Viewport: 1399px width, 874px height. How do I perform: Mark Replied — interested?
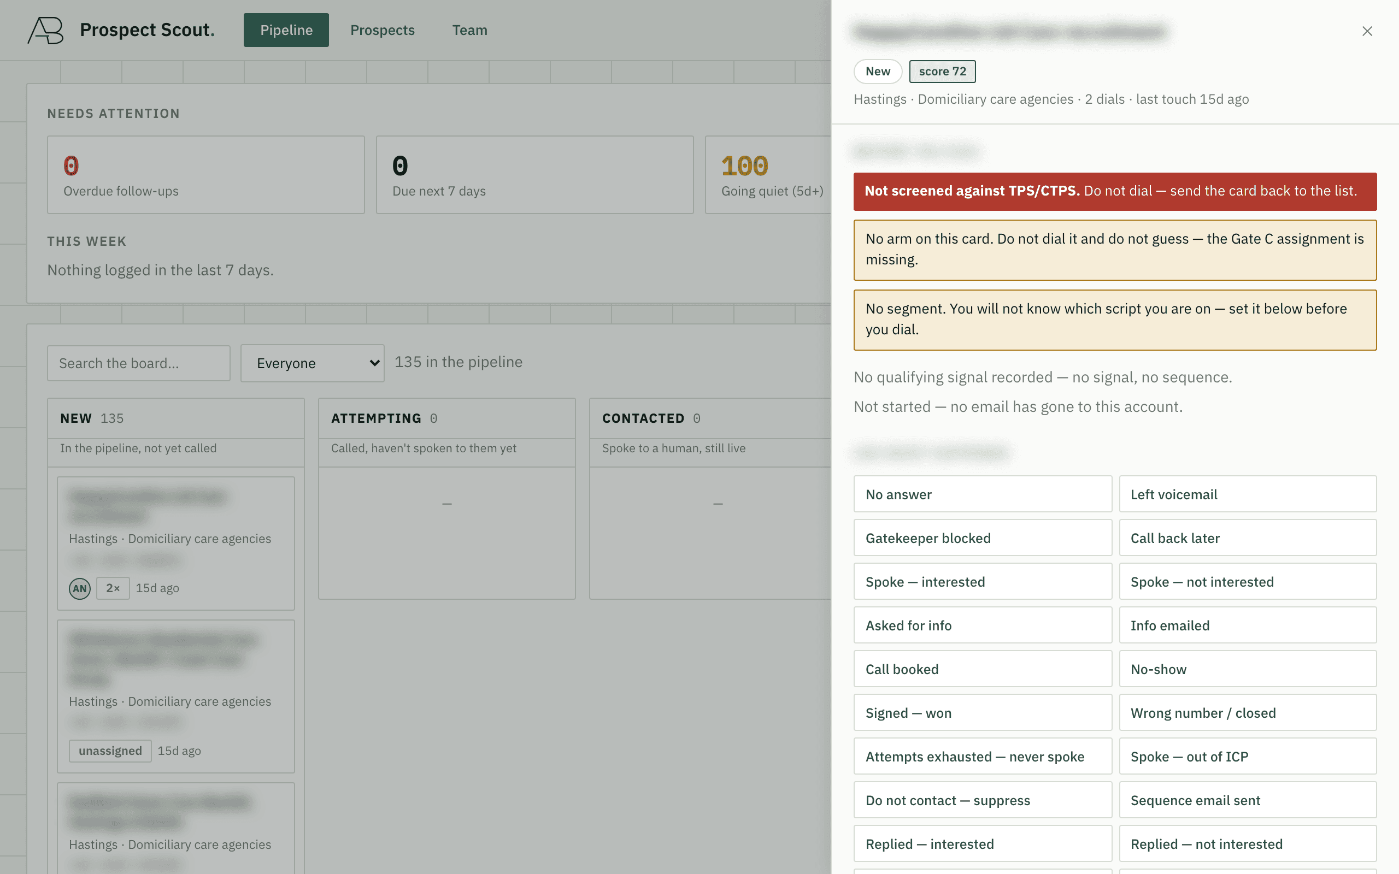pos(982,844)
